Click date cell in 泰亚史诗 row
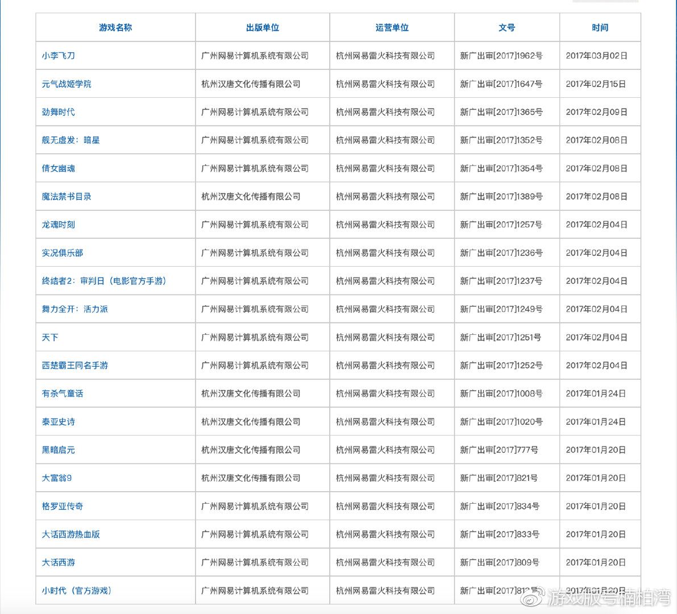 [600, 422]
